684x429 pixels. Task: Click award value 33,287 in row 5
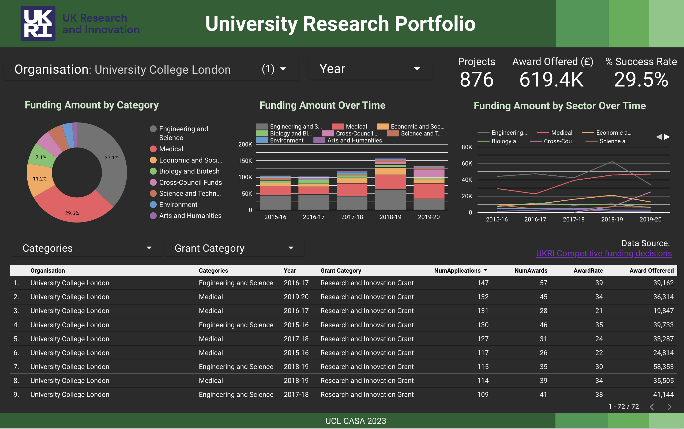(x=663, y=339)
